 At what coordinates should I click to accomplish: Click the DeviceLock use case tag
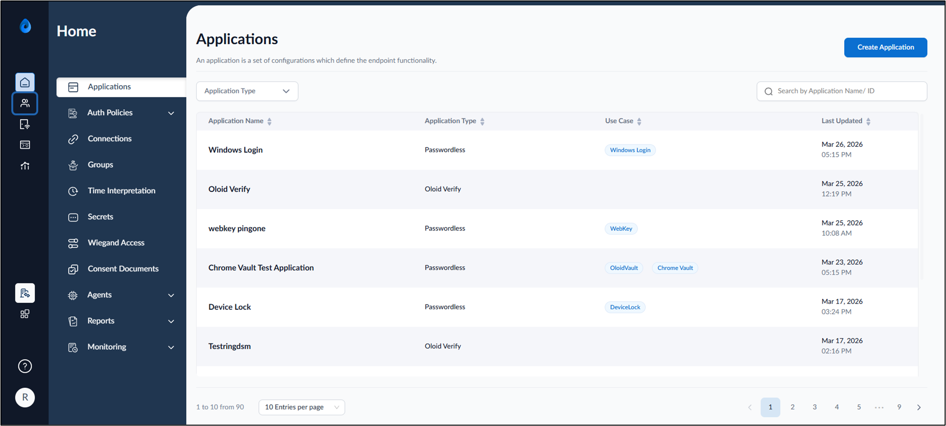tap(625, 307)
